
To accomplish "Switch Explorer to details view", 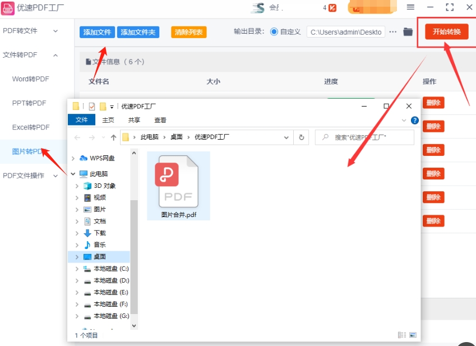I will pyautogui.click(x=402, y=335).
